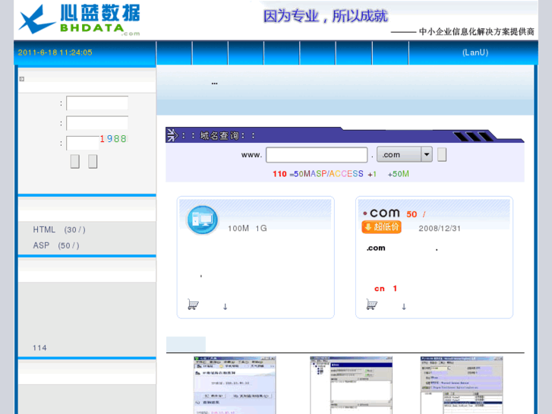Click the 中小企业信息化解决方案提供商 tagline
This screenshot has width=552, height=414.
[x=476, y=32]
